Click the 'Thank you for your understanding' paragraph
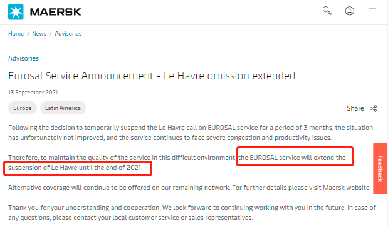This screenshot has width=388, height=227. click(192, 213)
